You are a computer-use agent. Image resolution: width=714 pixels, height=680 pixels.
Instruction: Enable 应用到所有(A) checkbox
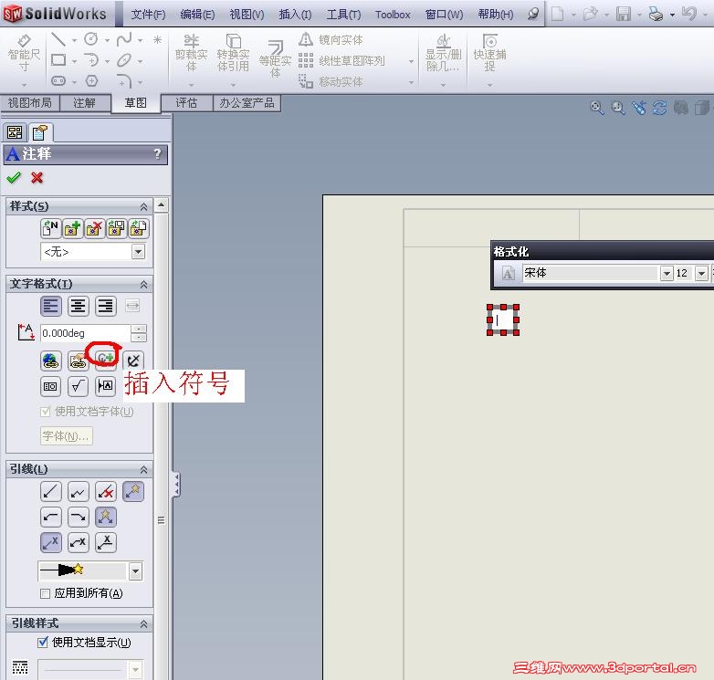tap(45, 593)
